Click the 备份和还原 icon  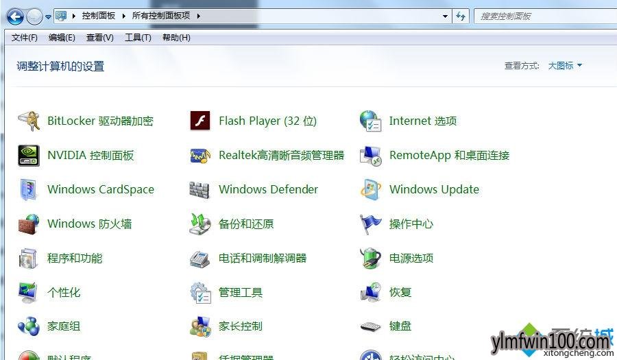[x=200, y=224]
